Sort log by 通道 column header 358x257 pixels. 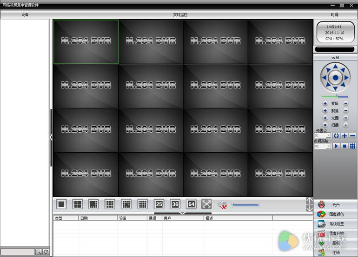click(154, 218)
